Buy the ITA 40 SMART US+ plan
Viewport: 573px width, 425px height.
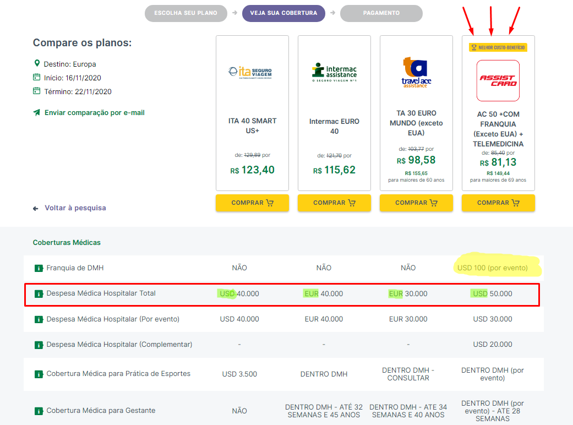[x=252, y=203]
